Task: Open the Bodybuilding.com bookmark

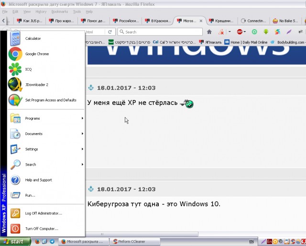Action: point(288,42)
